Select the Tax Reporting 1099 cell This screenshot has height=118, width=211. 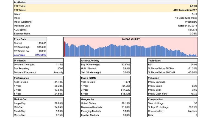coord(60,69)
